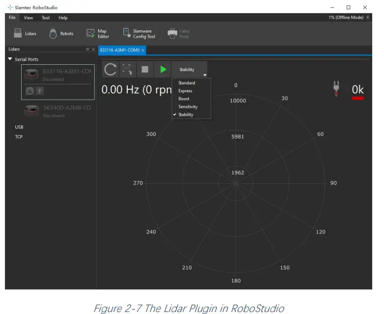Viewport: 384px width, 314px height.
Task: Select the 56340D-A2M8 lidar device
Action: point(58,111)
